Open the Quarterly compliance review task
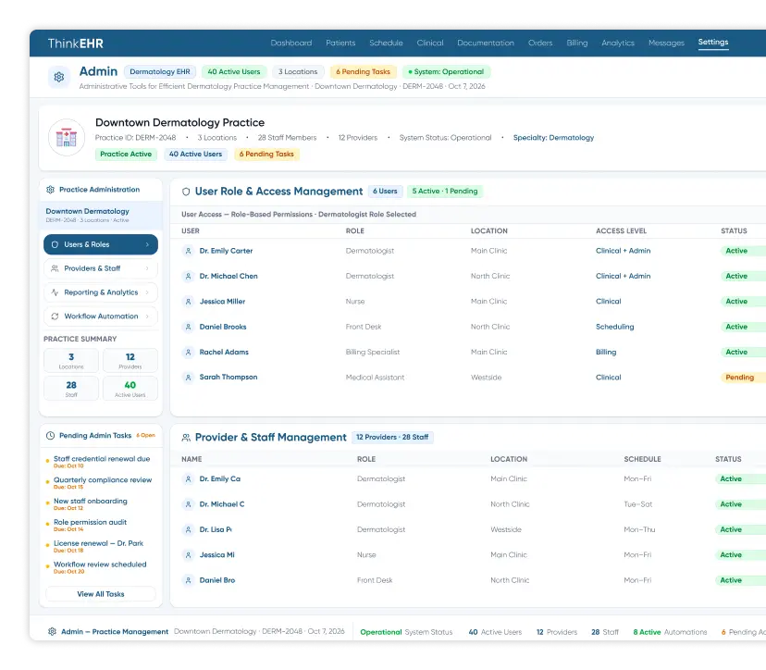 [103, 483]
